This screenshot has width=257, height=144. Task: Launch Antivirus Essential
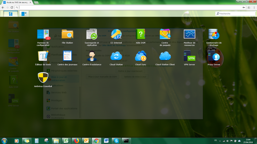(x=43, y=79)
